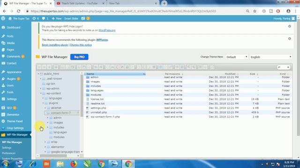Viewport: 300px width, 168px height.
Task: Click the Sort toolbar icon
Action: (205, 67)
